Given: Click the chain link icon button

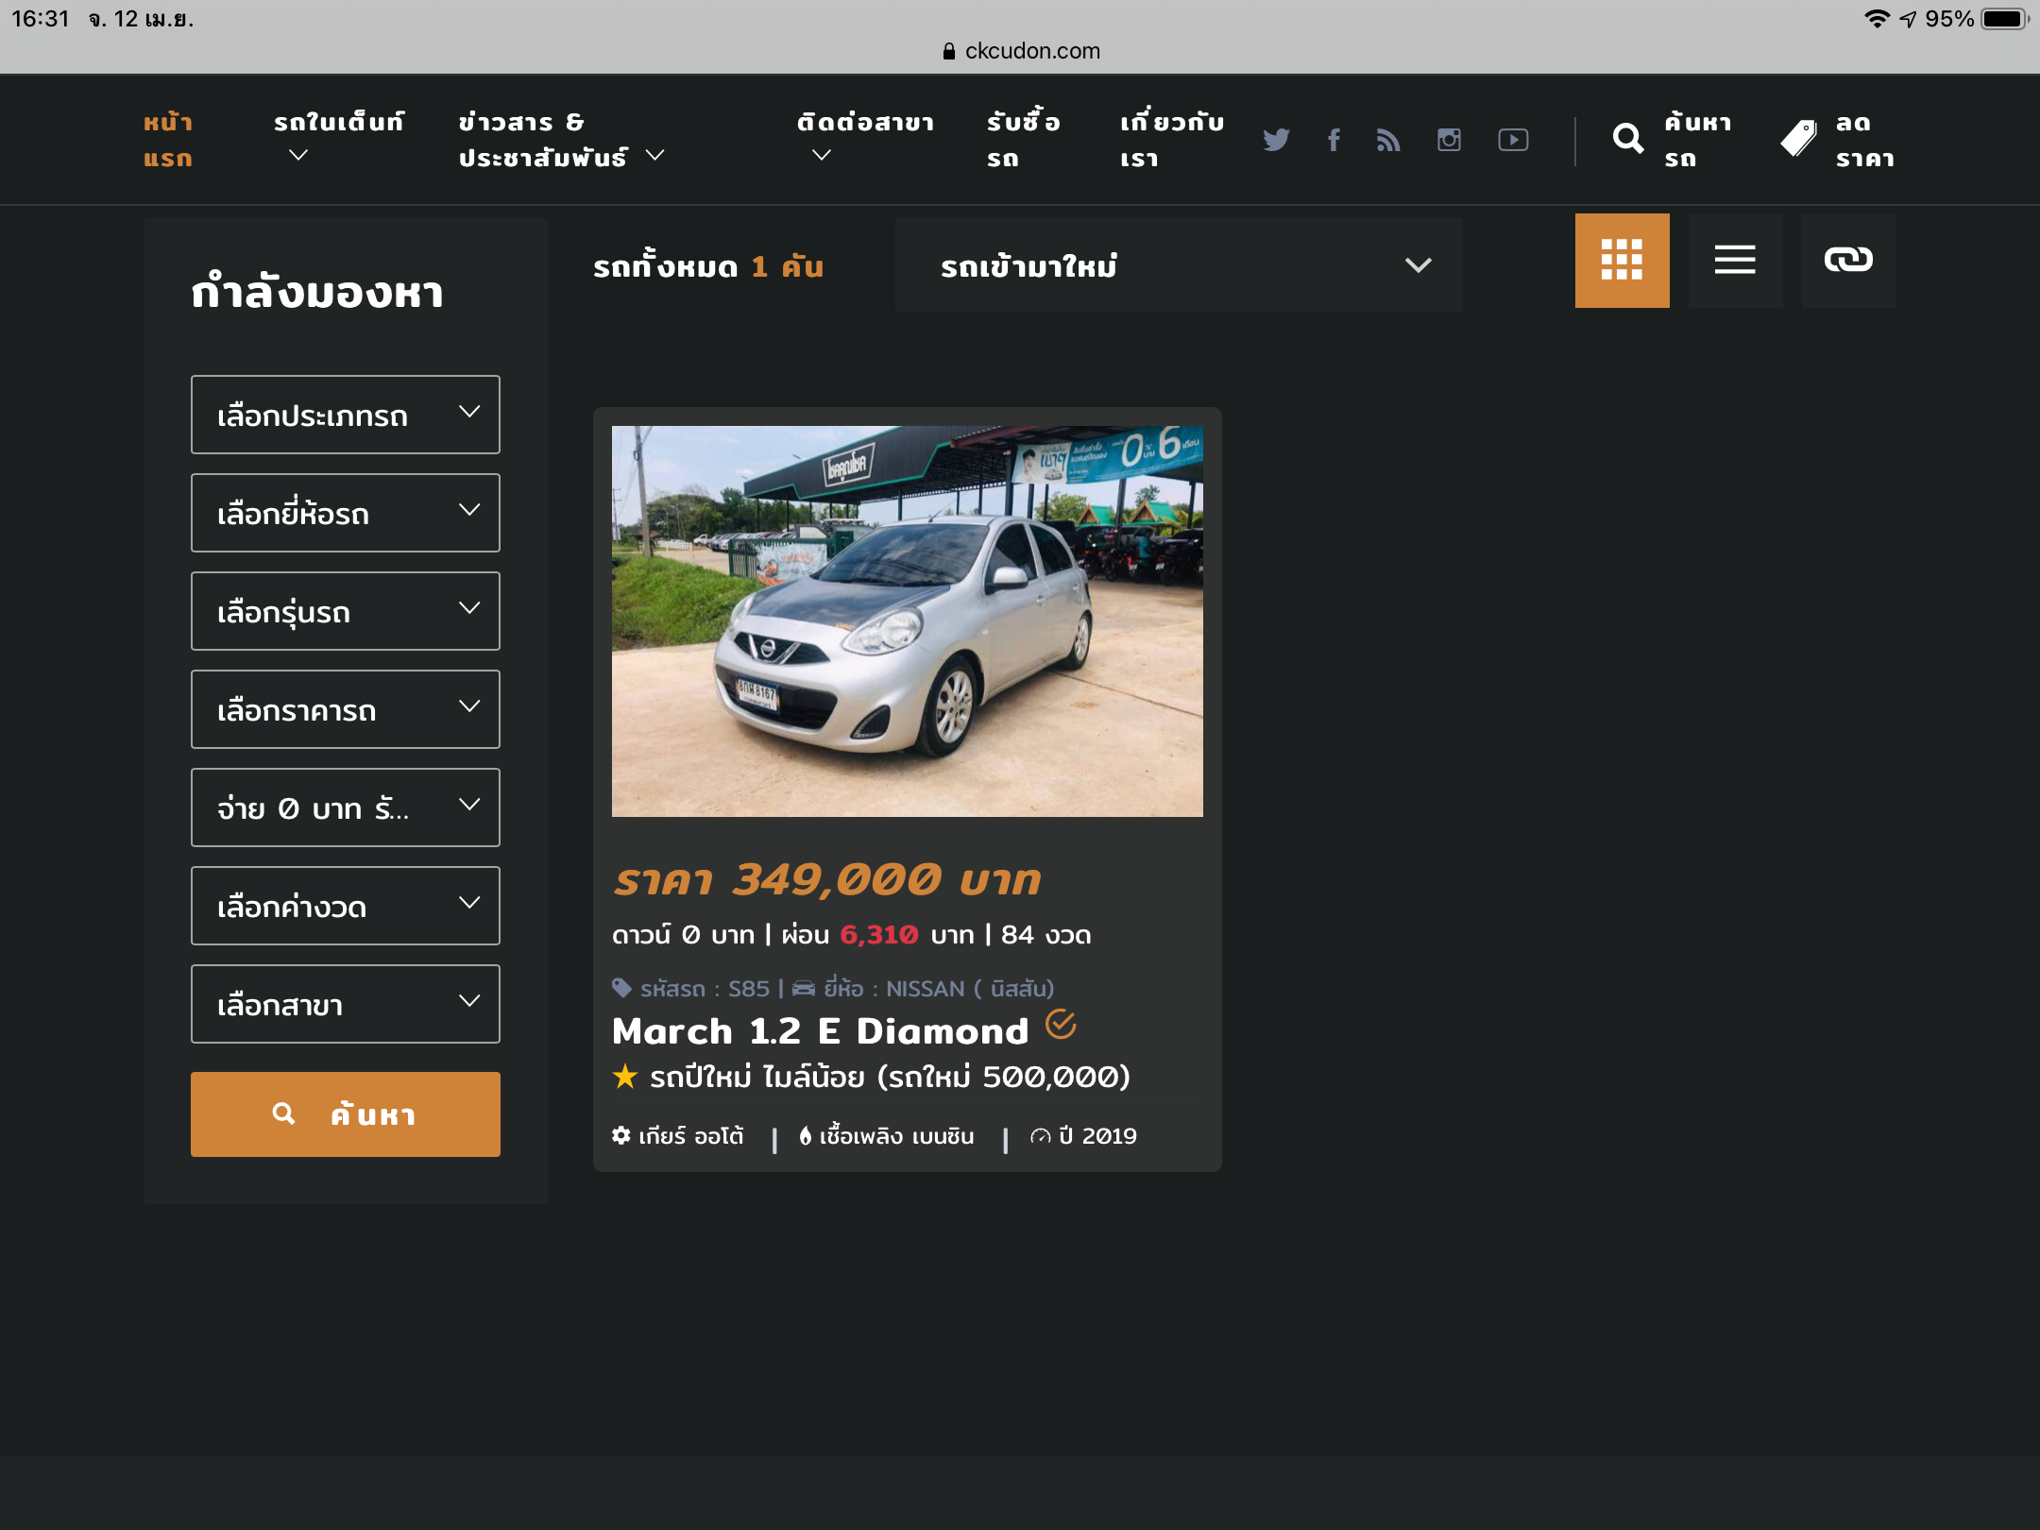Looking at the screenshot, I should 1848,260.
